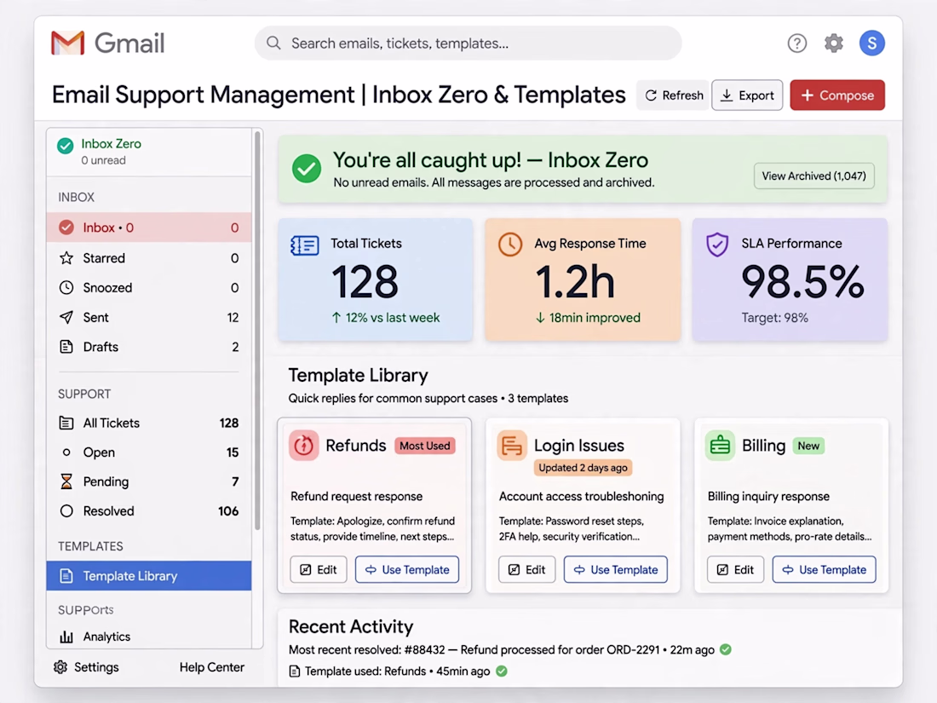Viewport: 937px width, 703px height.
Task: Refresh the support dashboard
Action: tap(674, 95)
